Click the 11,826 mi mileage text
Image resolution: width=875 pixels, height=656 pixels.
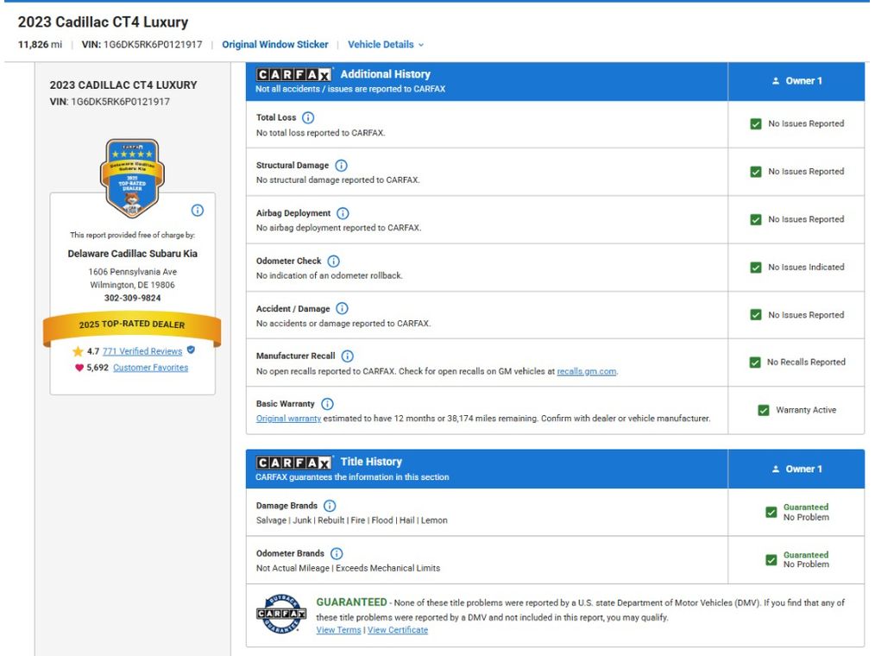pyautogui.click(x=41, y=45)
